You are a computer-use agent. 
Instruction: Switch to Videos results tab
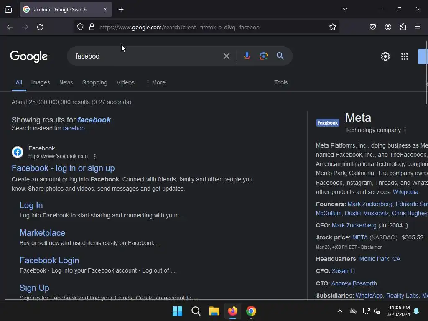click(125, 82)
